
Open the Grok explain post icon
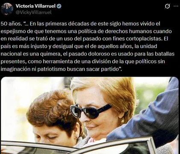[x=167, y=6]
